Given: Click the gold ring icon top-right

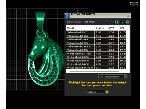Looking at the screenshot, I should (x=134, y=4).
